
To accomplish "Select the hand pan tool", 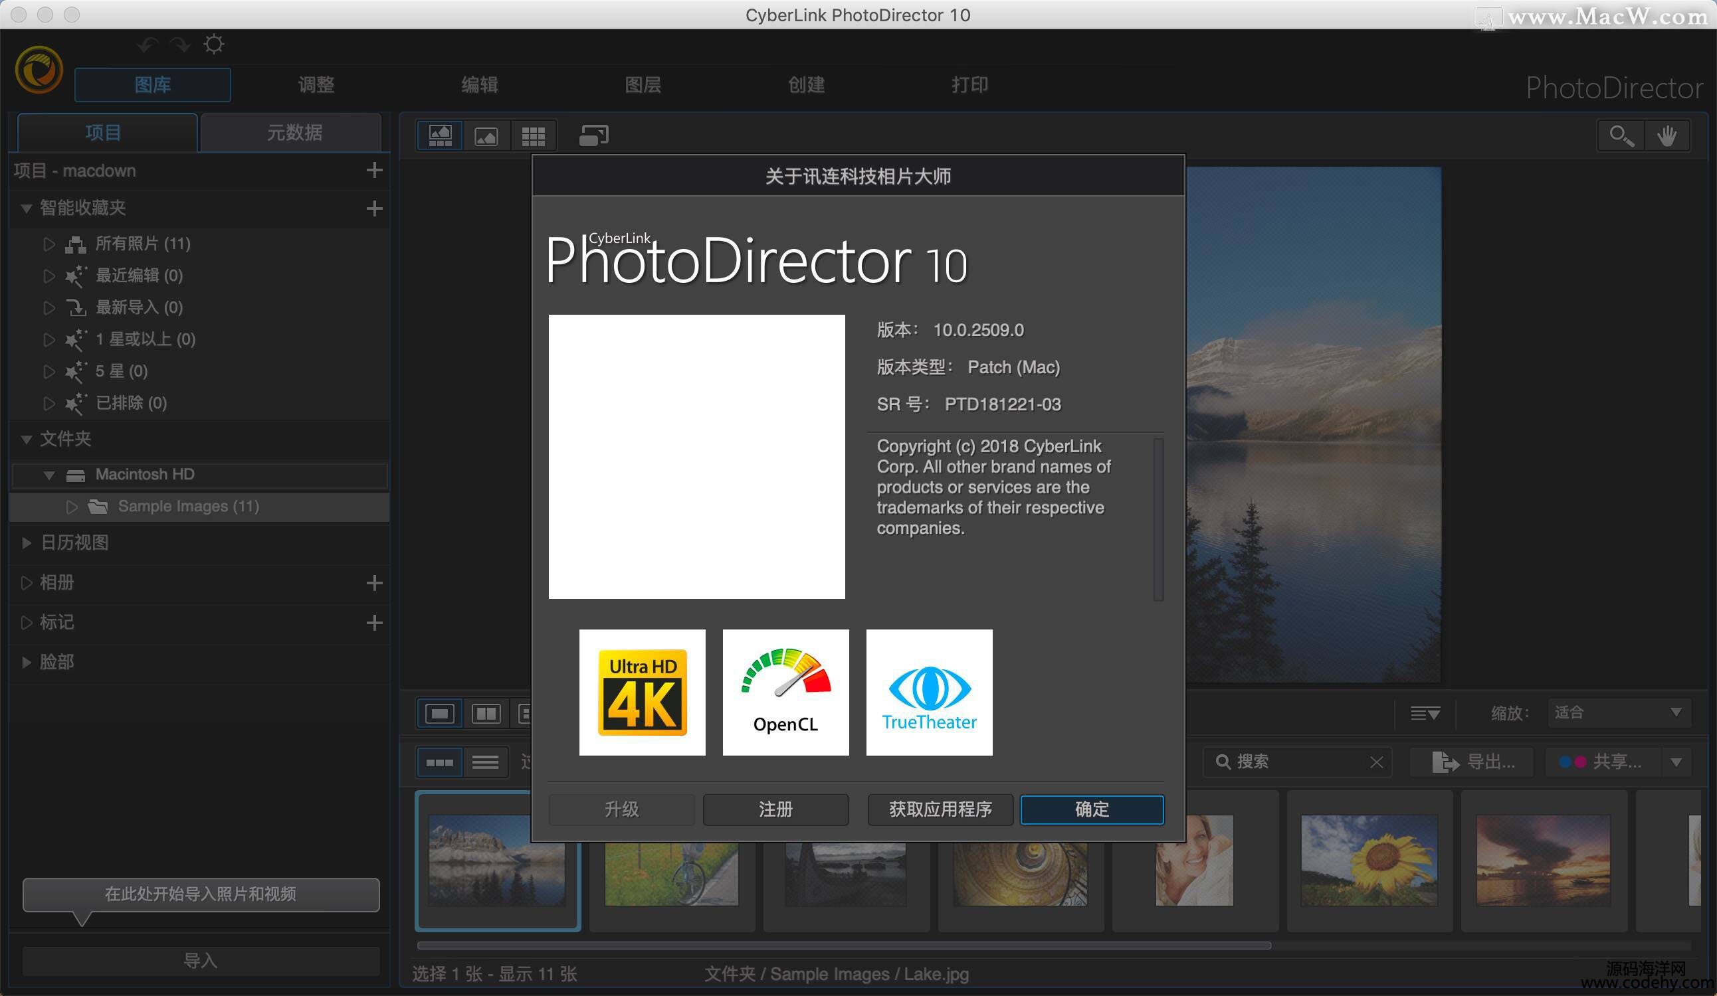I will (1667, 135).
